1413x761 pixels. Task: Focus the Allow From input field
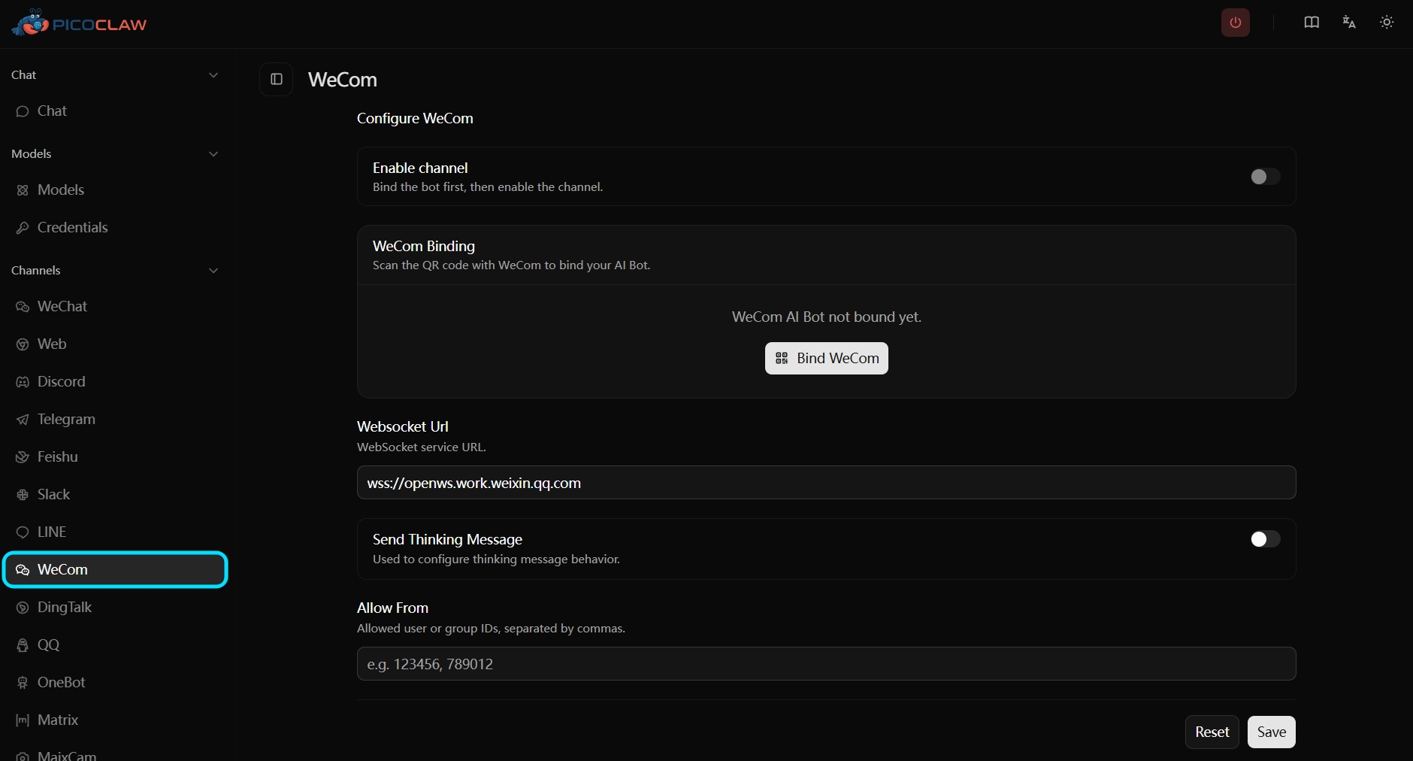pyautogui.click(x=827, y=664)
